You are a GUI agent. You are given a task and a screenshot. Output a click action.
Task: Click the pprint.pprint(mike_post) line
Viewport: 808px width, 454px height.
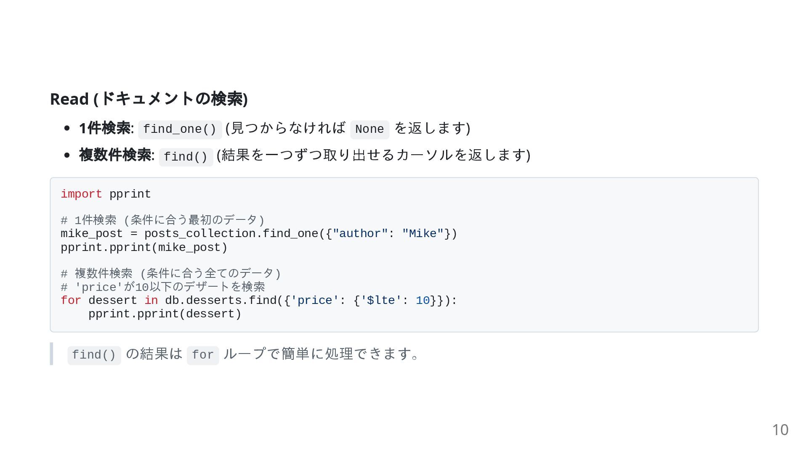click(144, 248)
